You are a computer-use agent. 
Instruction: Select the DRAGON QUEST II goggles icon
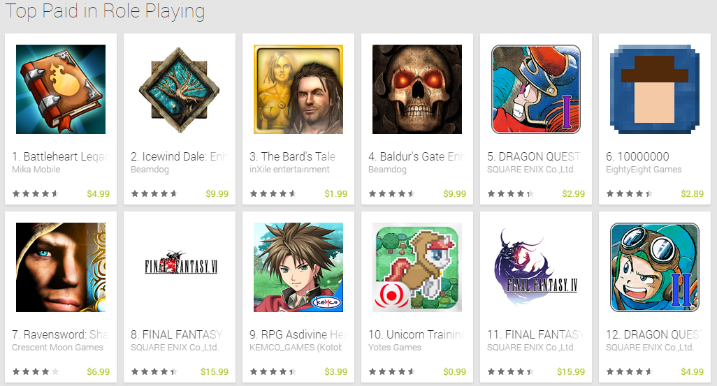655,267
